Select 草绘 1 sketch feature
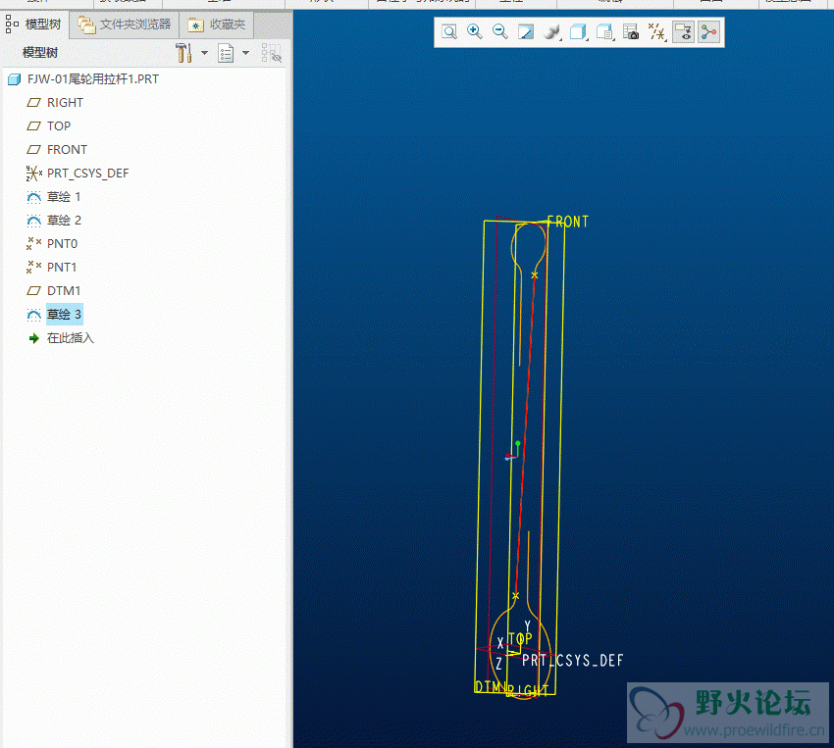 [x=54, y=197]
